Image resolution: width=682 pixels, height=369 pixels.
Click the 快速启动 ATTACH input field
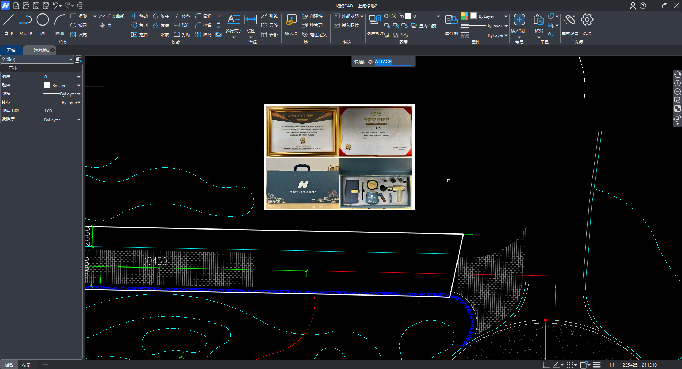pyautogui.click(x=393, y=62)
